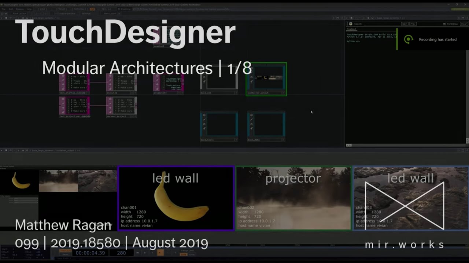Select the Textport tab
Viewport: 469px width, 263px height.
[x=352, y=29]
